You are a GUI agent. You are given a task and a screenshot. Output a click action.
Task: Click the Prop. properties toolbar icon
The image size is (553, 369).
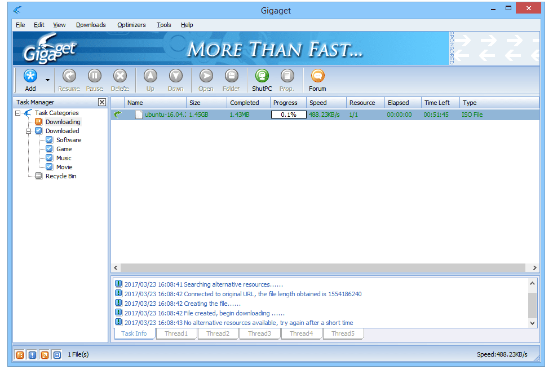tap(287, 76)
